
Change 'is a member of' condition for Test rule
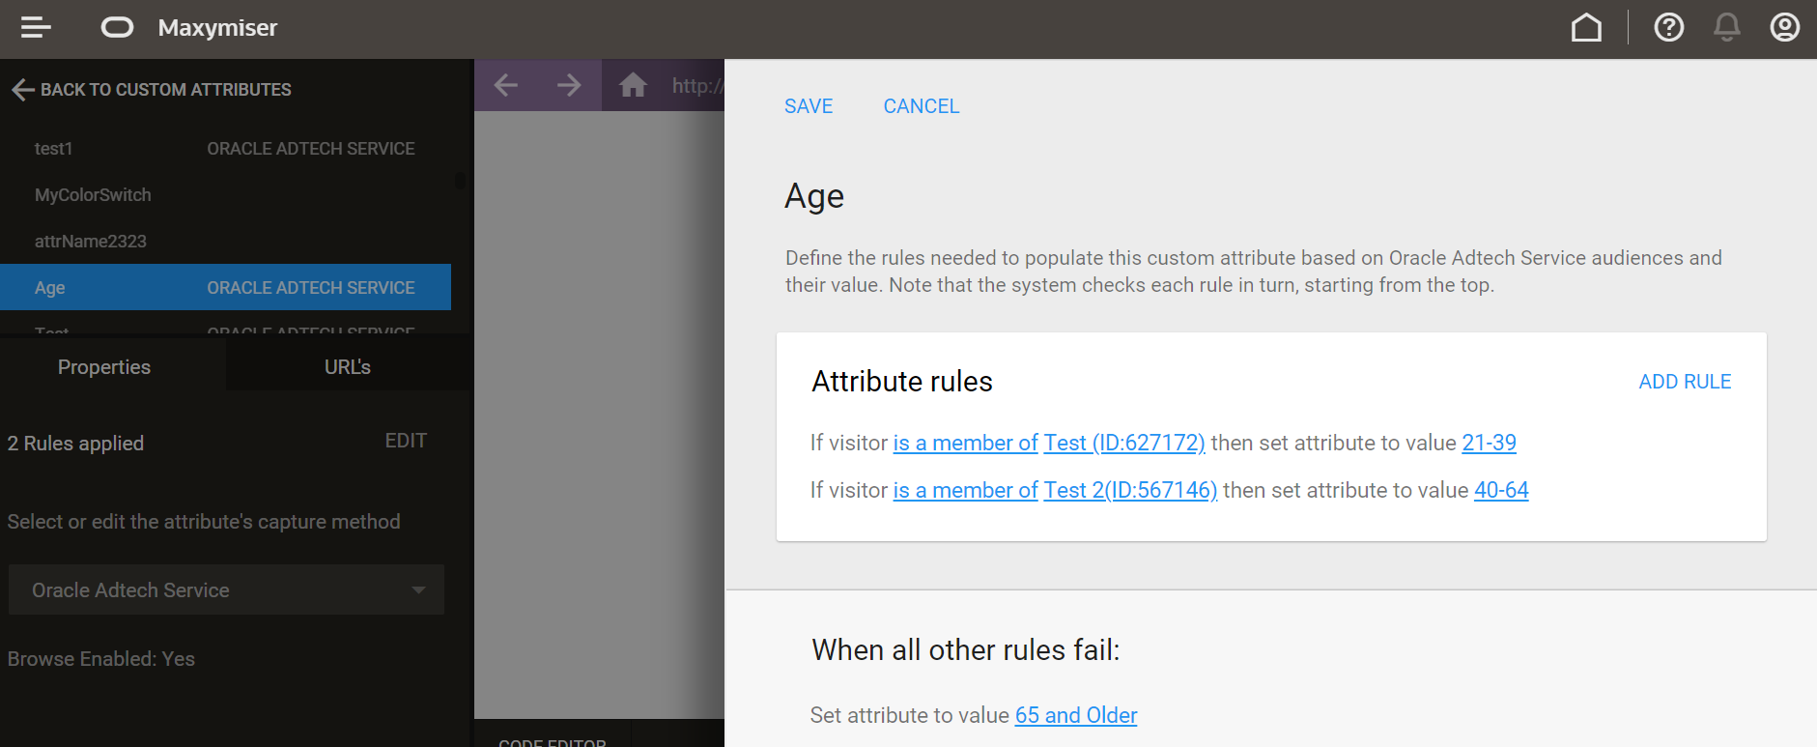965,443
